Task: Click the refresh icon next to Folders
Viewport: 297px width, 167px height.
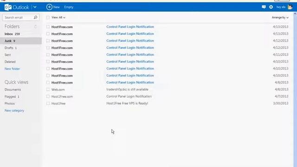Action: [x=35, y=26]
